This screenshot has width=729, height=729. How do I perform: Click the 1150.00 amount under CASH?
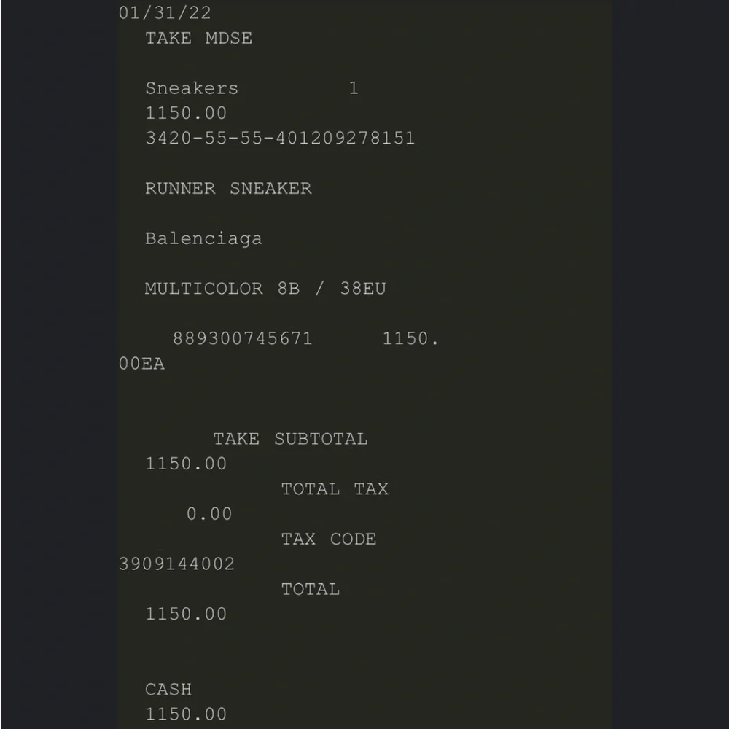(x=186, y=714)
